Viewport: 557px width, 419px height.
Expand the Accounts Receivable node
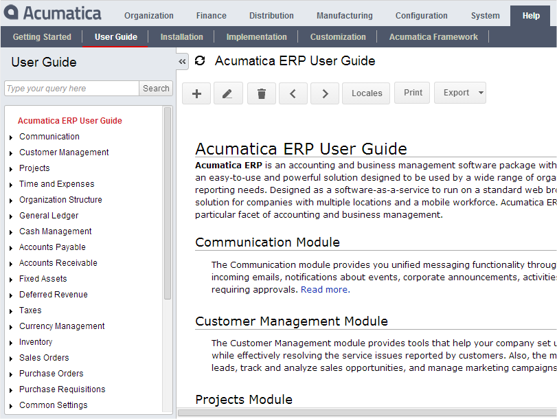point(11,264)
